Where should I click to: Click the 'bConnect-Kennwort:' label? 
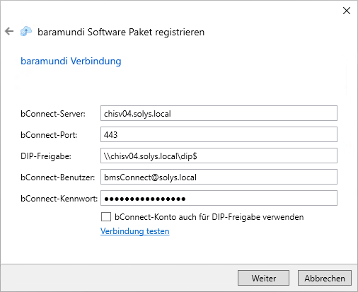point(59,199)
